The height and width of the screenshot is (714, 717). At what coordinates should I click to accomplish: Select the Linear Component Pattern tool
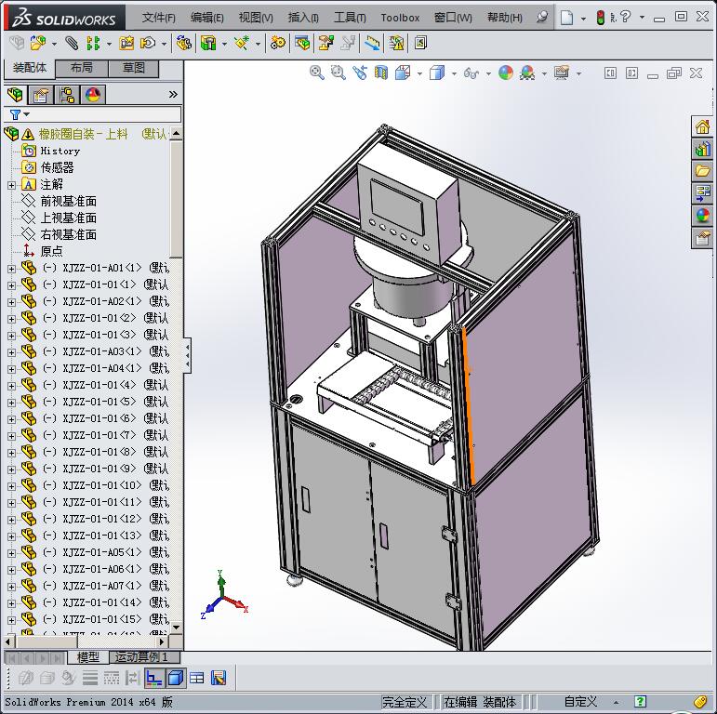point(93,44)
